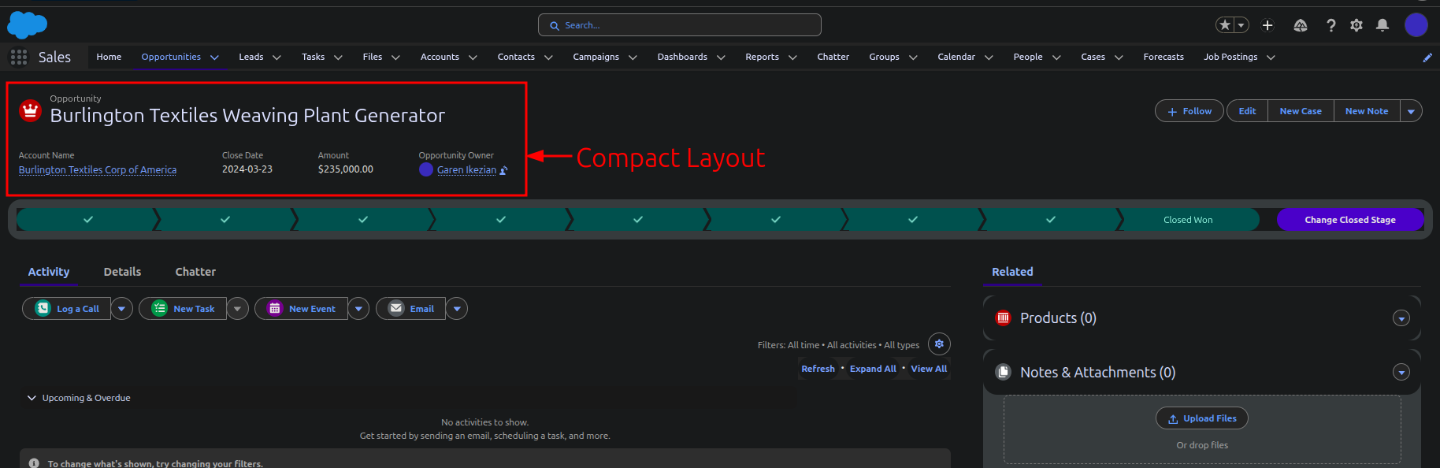Open the Notifications bell icon
This screenshot has height=468, width=1440.
point(1382,25)
